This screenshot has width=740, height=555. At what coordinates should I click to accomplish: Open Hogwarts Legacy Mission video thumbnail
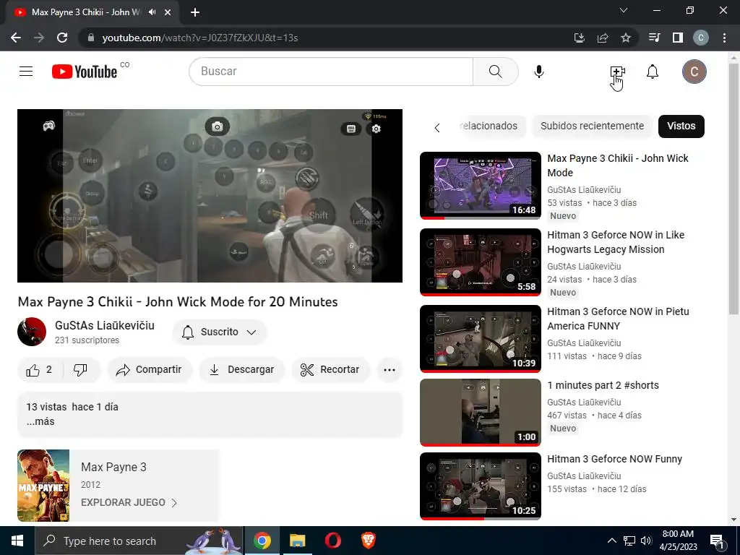point(481,262)
